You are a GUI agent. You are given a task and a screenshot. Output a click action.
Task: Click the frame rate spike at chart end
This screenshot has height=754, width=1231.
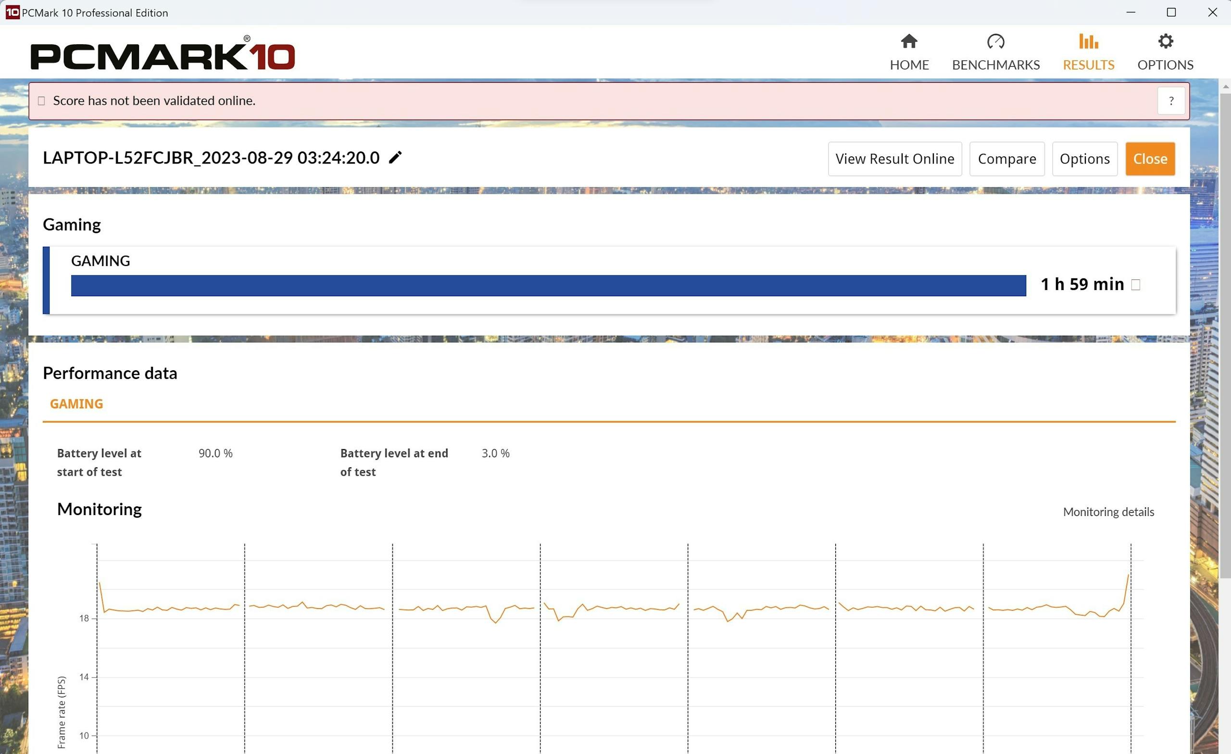click(1128, 577)
